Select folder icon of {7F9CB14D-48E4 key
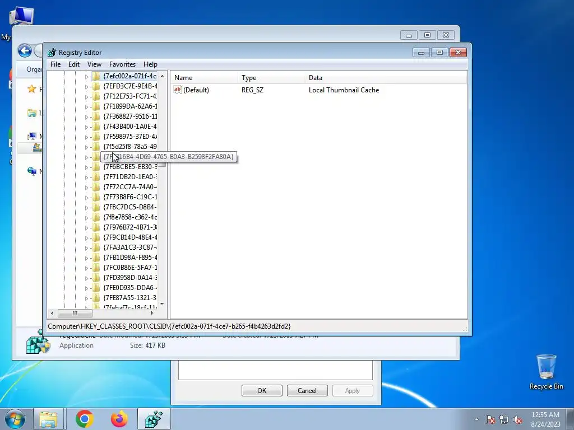This screenshot has height=430, width=574. pyautogui.click(x=96, y=237)
